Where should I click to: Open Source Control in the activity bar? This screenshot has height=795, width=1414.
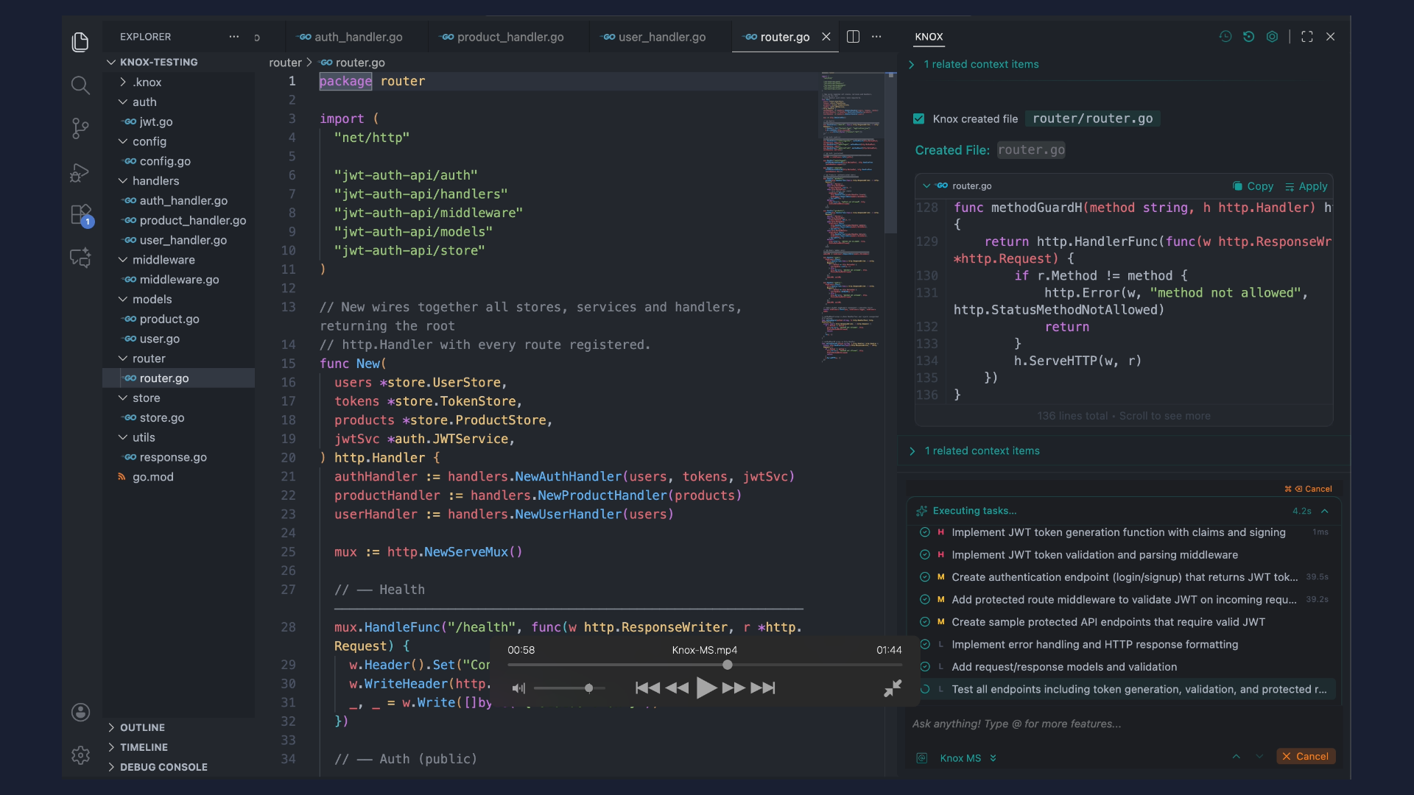(x=80, y=128)
